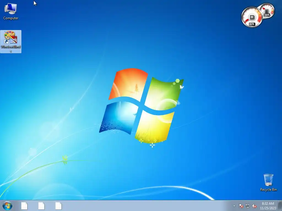Open the network status tray icon
The image size is (282, 211).
248,206
